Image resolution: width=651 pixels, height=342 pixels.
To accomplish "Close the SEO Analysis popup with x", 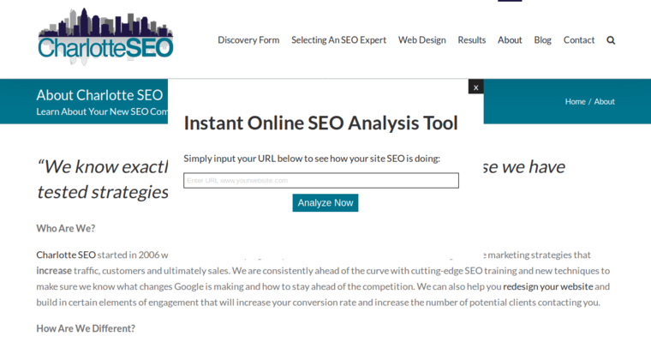I will pos(475,87).
